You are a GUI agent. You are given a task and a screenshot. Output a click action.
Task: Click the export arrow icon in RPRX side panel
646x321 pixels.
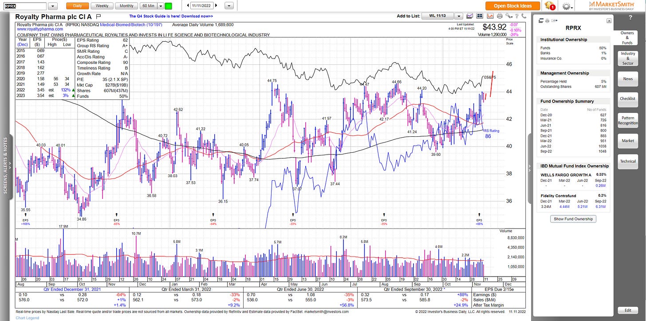coord(554,20)
